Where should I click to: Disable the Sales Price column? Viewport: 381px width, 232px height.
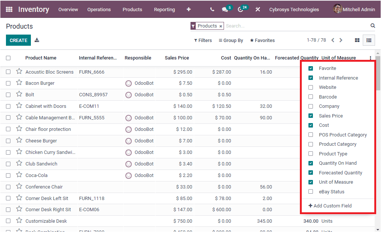point(311,116)
